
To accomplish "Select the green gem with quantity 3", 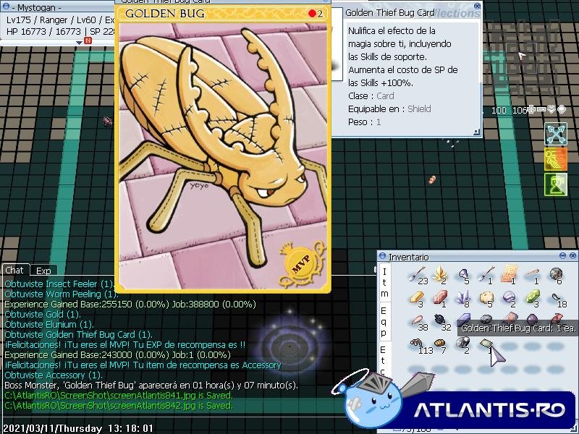I will [x=532, y=298].
